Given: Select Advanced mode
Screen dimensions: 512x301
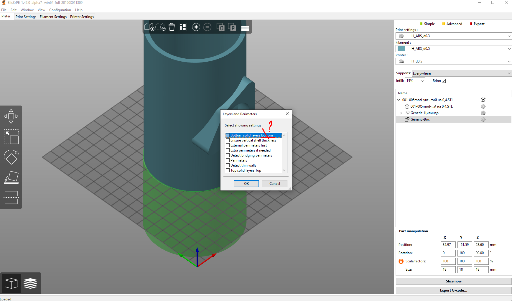Looking at the screenshot, I should click(452, 24).
